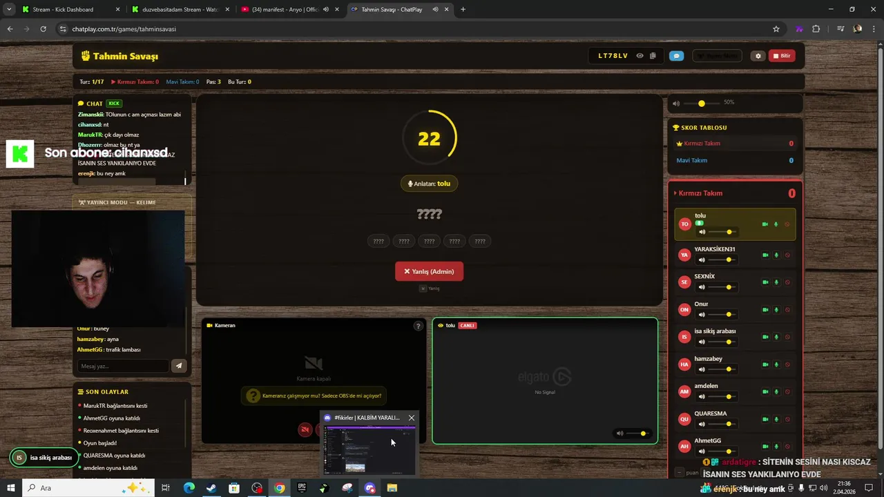This screenshot has width=884, height=497.
Task: Toggle SEXNİX's microphone icon
Action: [776, 282]
